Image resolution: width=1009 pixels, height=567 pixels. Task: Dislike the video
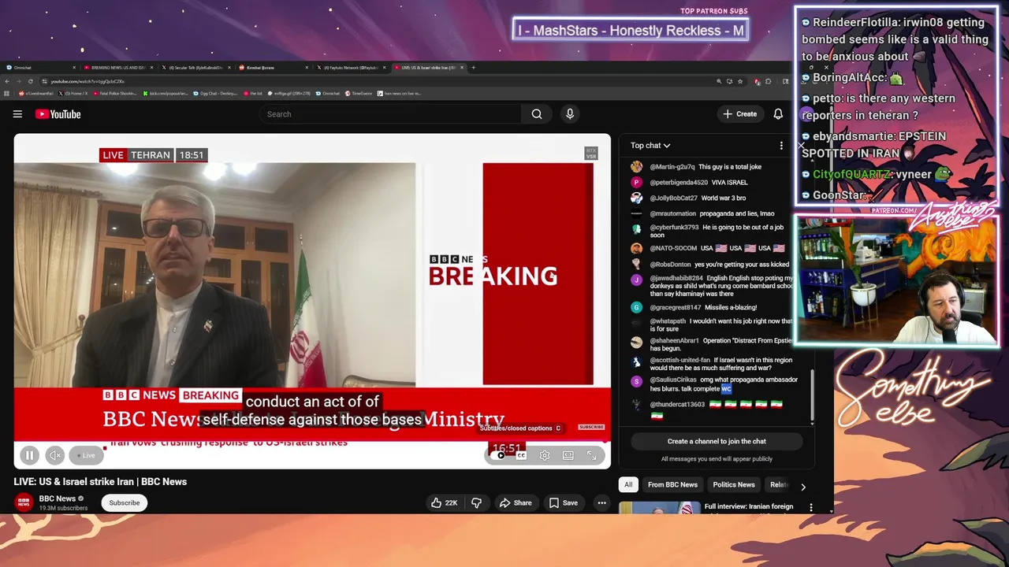tap(476, 502)
